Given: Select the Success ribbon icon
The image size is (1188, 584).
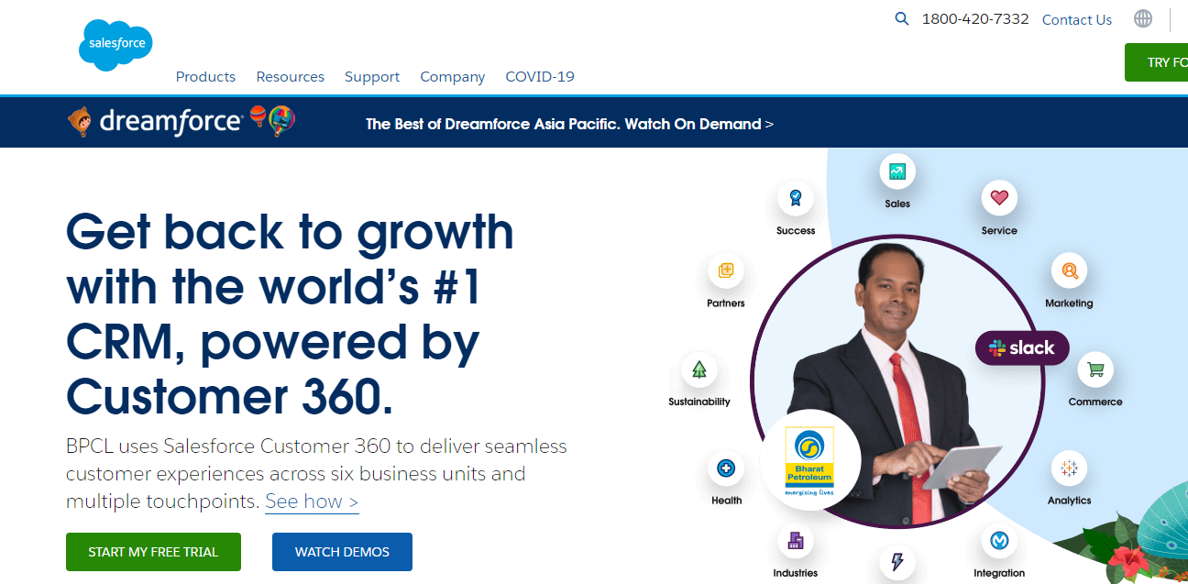Looking at the screenshot, I should point(796,197).
